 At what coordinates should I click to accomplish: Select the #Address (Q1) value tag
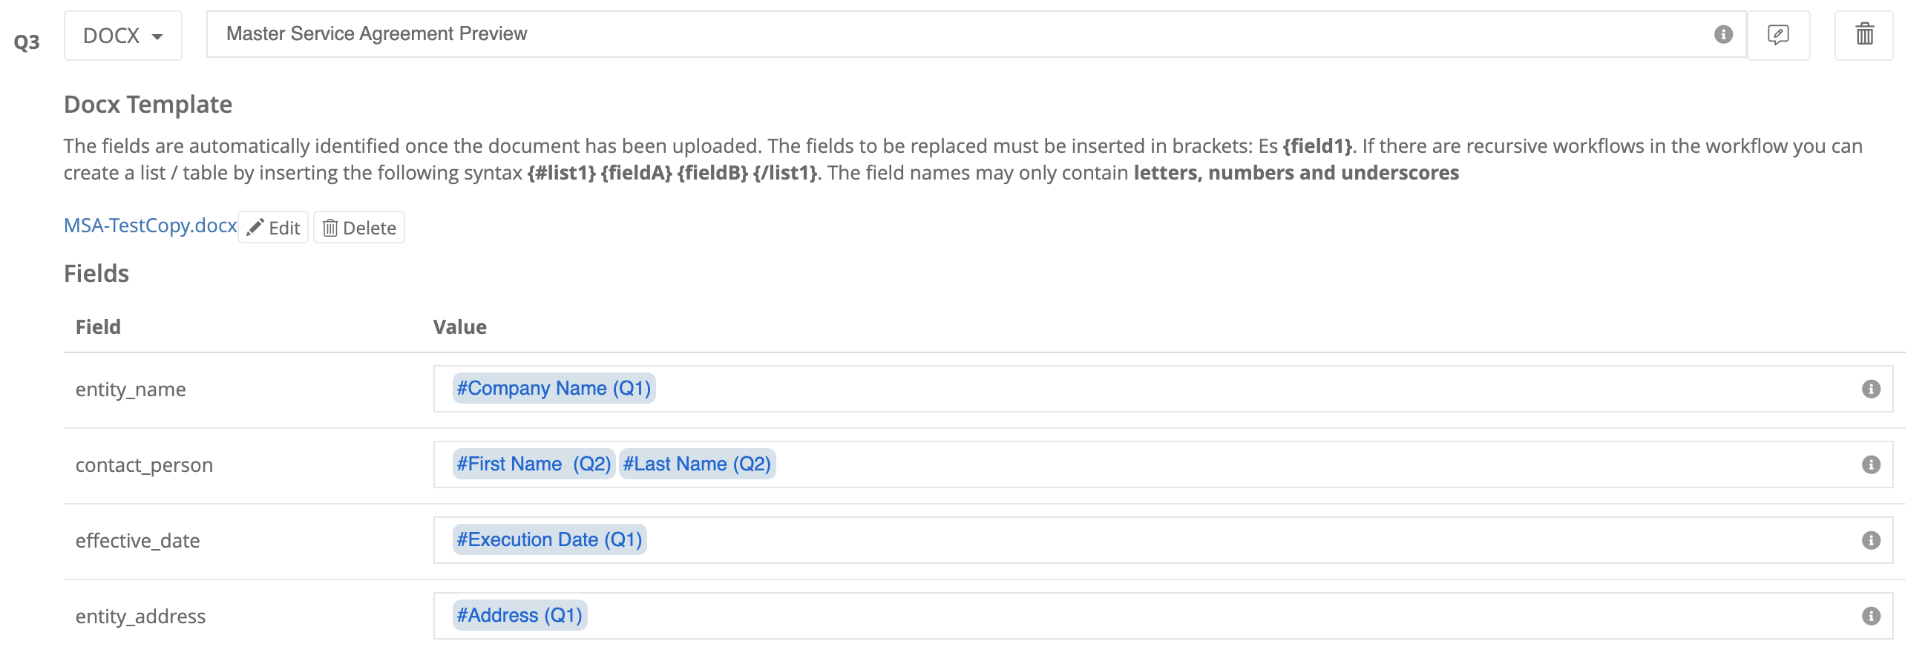tap(520, 615)
